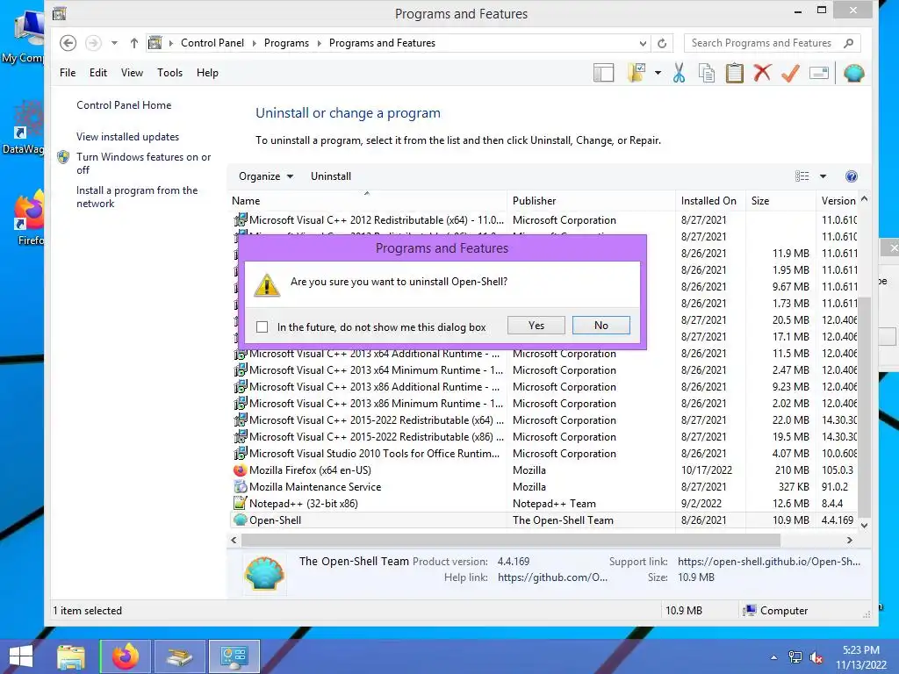Open the Help menu
This screenshot has height=674, width=899.
[x=207, y=73]
